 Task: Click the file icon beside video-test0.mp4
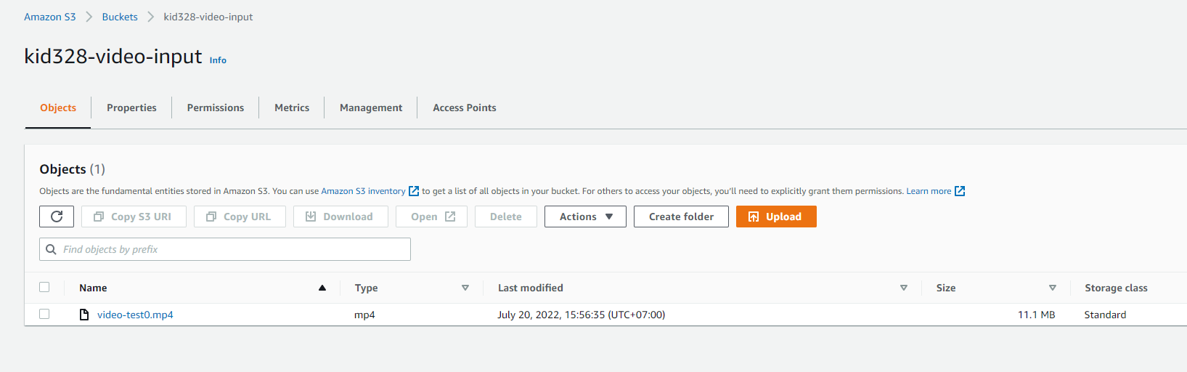coord(84,315)
